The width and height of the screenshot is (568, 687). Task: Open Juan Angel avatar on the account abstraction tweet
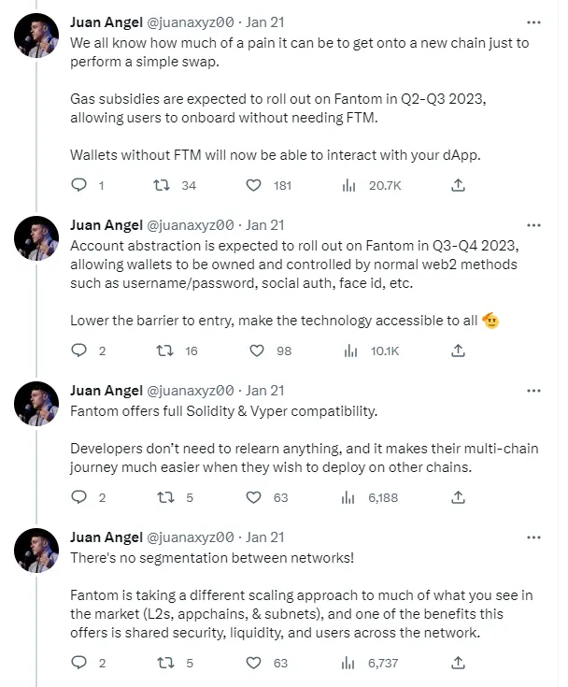click(36, 238)
